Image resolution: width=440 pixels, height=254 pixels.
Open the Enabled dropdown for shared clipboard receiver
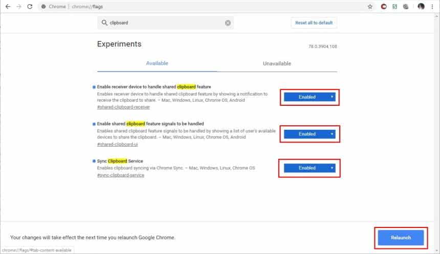point(310,97)
